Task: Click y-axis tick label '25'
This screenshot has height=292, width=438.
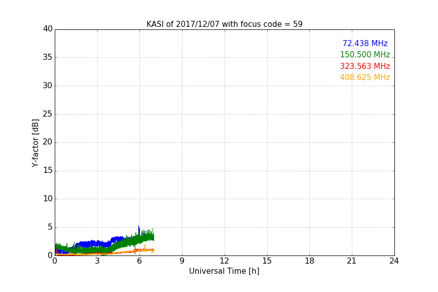Action: click(x=48, y=114)
